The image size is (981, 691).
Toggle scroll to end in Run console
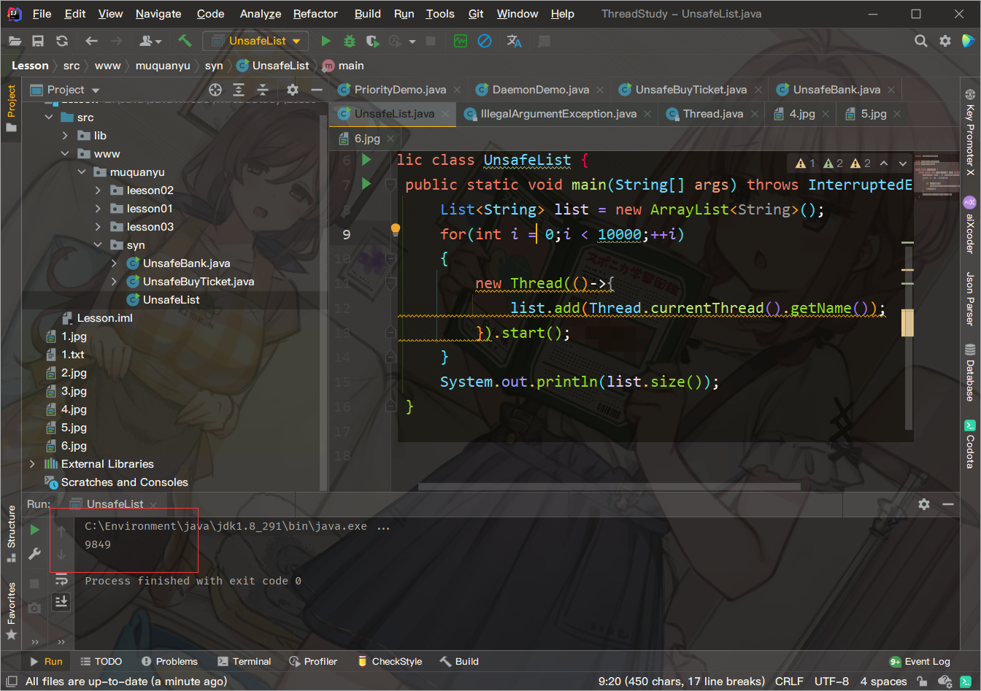click(x=61, y=602)
